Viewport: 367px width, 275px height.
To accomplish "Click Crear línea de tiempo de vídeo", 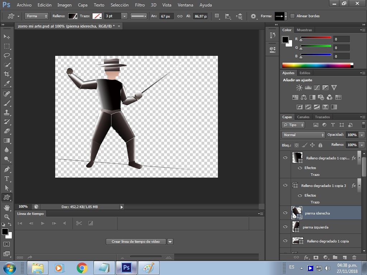I will [136, 242].
